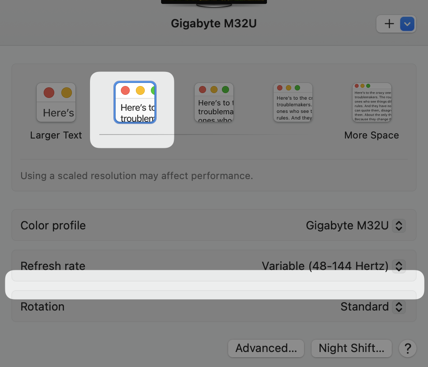Click the Advanced... button
The image size is (428, 367).
(x=266, y=348)
